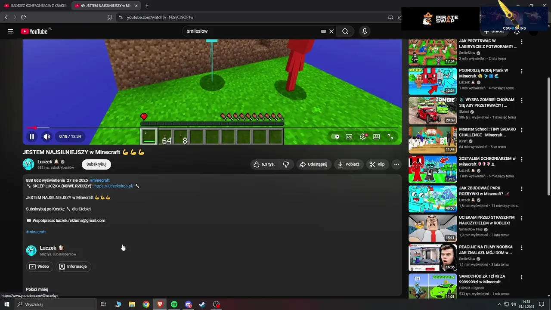This screenshot has width=551, height=310.
Task: Reload the page
Action: tap(23, 17)
